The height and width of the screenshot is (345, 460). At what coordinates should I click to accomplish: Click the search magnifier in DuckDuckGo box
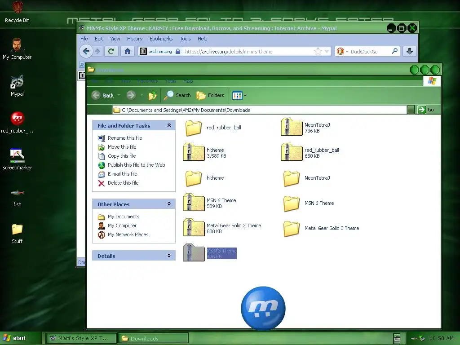[394, 51]
